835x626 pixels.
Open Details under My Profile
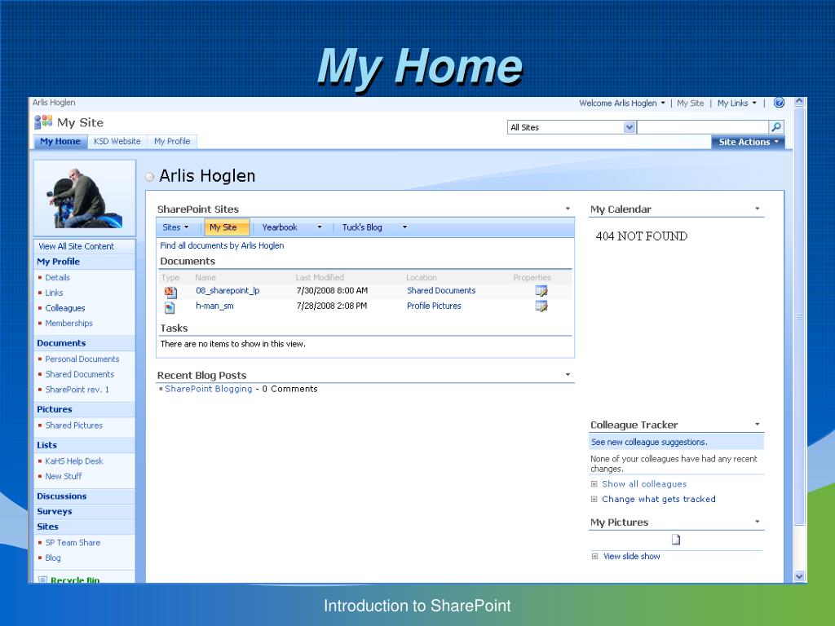tap(58, 277)
